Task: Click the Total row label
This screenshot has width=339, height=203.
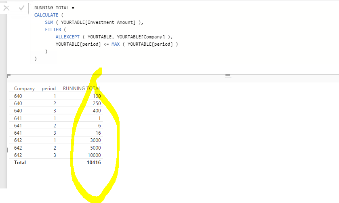Action: coord(20,163)
